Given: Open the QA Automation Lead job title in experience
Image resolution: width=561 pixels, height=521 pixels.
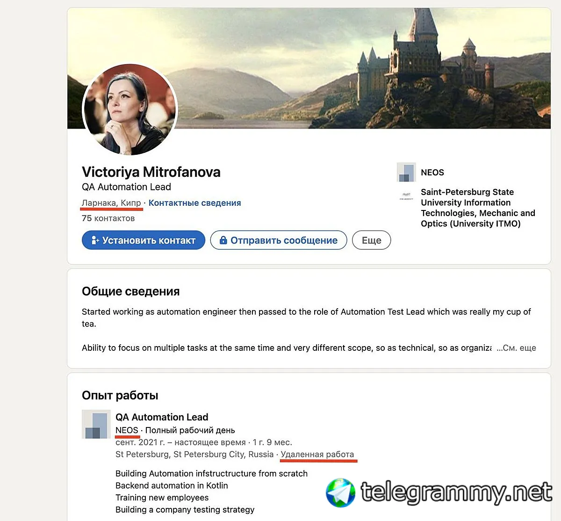Looking at the screenshot, I should point(162,417).
